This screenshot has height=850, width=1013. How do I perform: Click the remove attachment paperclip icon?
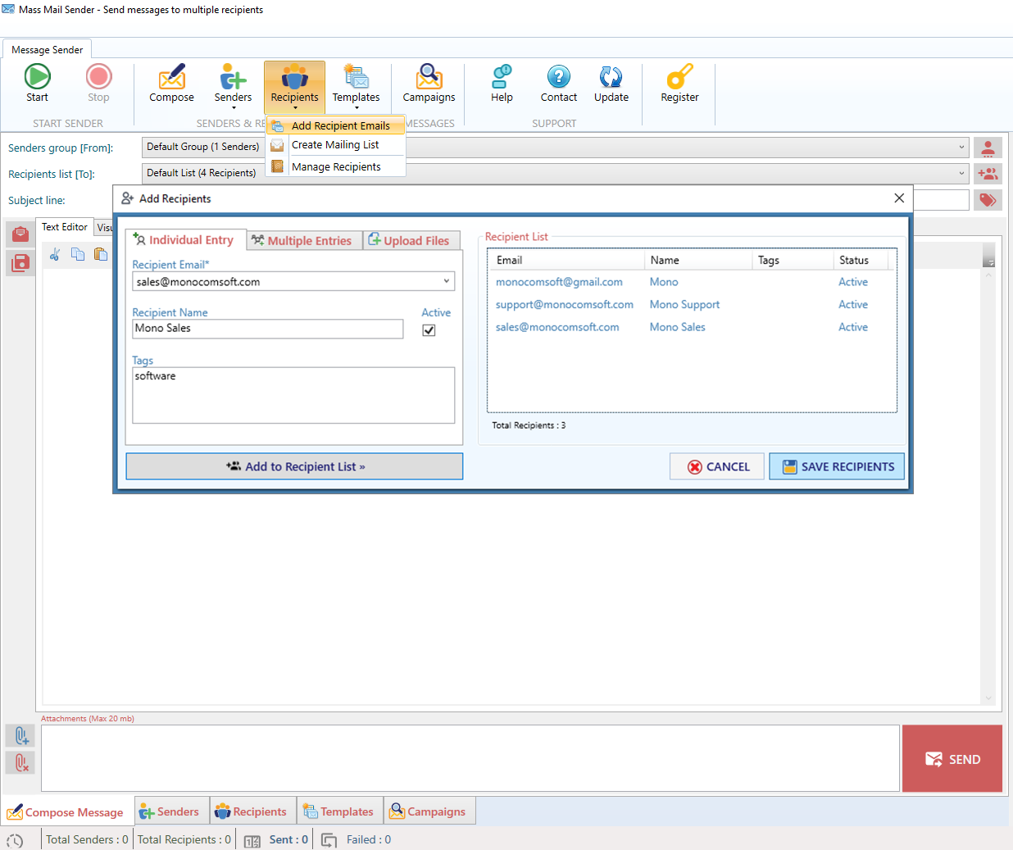click(x=20, y=763)
